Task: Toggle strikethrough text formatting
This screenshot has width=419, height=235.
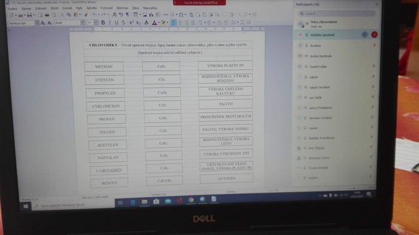Action: [x=123, y=23]
